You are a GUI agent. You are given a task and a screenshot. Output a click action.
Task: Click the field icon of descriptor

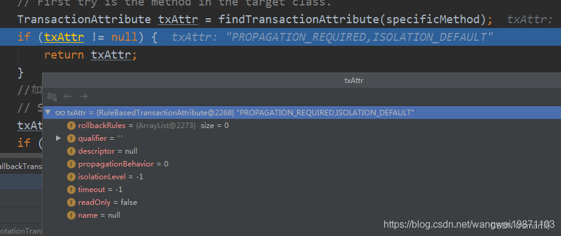pos(71,151)
